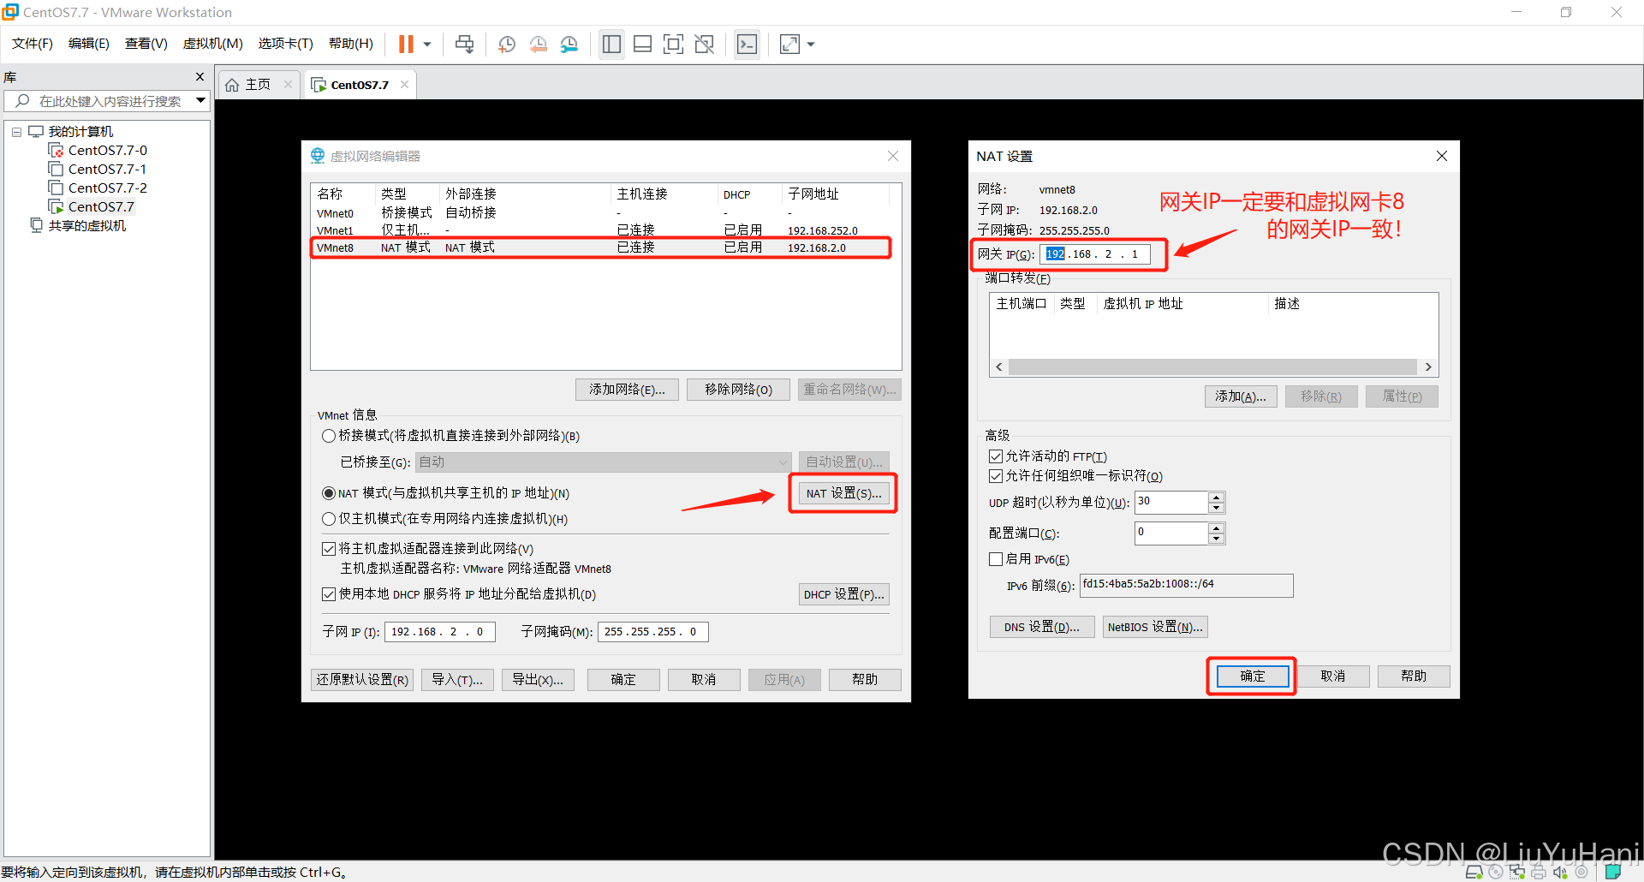Open the stretch display dropdown arrow

click(x=811, y=45)
